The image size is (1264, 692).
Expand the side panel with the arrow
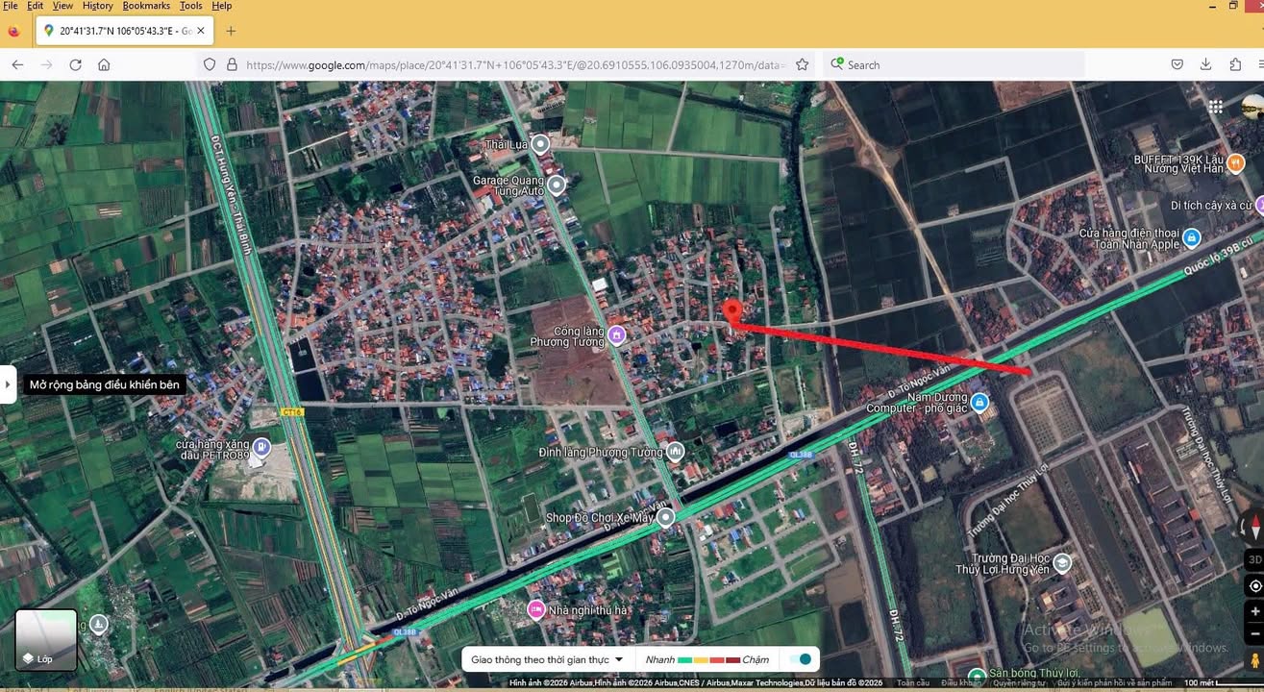point(8,383)
